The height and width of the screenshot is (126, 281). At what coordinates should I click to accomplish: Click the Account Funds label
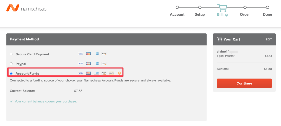tap(27, 73)
